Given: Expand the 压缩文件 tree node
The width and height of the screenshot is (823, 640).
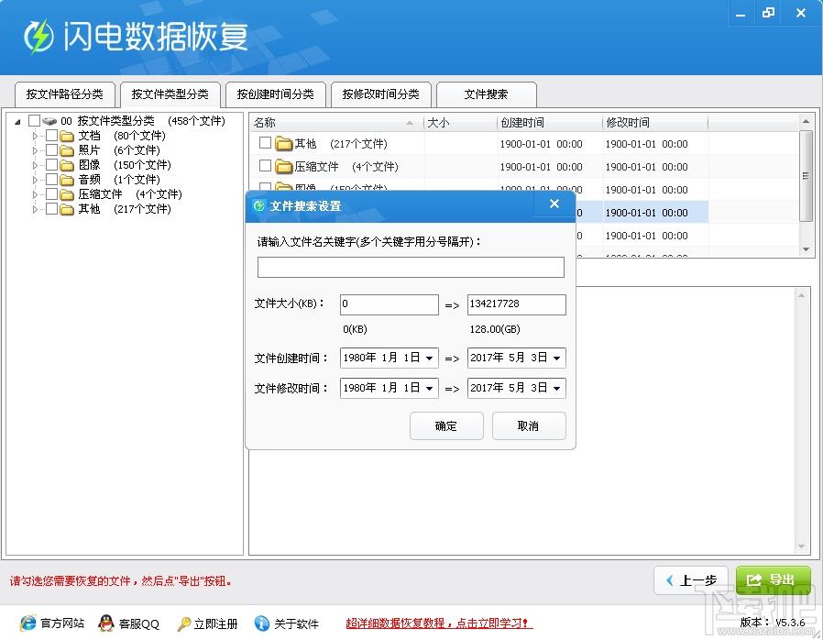Looking at the screenshot, I should [35, 194].
